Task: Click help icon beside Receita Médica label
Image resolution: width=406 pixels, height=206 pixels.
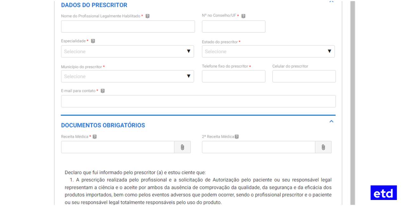Action: (95, 137)
